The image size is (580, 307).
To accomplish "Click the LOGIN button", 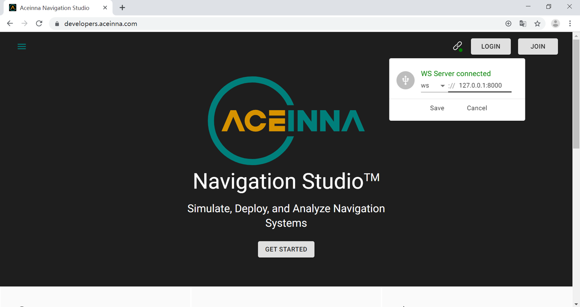I will 491,46.
